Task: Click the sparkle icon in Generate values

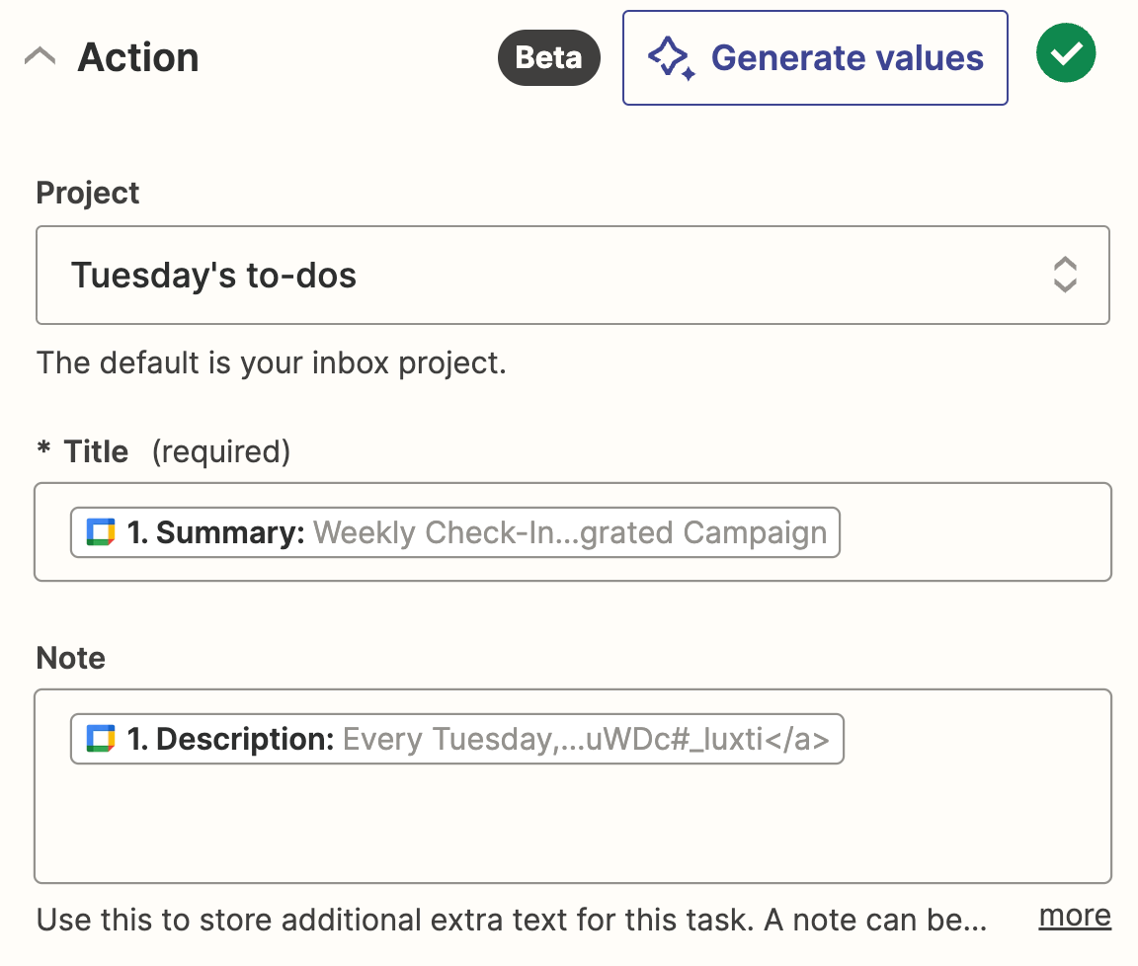Action: 670,58
